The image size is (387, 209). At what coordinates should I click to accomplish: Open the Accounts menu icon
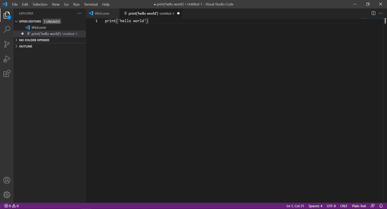[7, 180]
